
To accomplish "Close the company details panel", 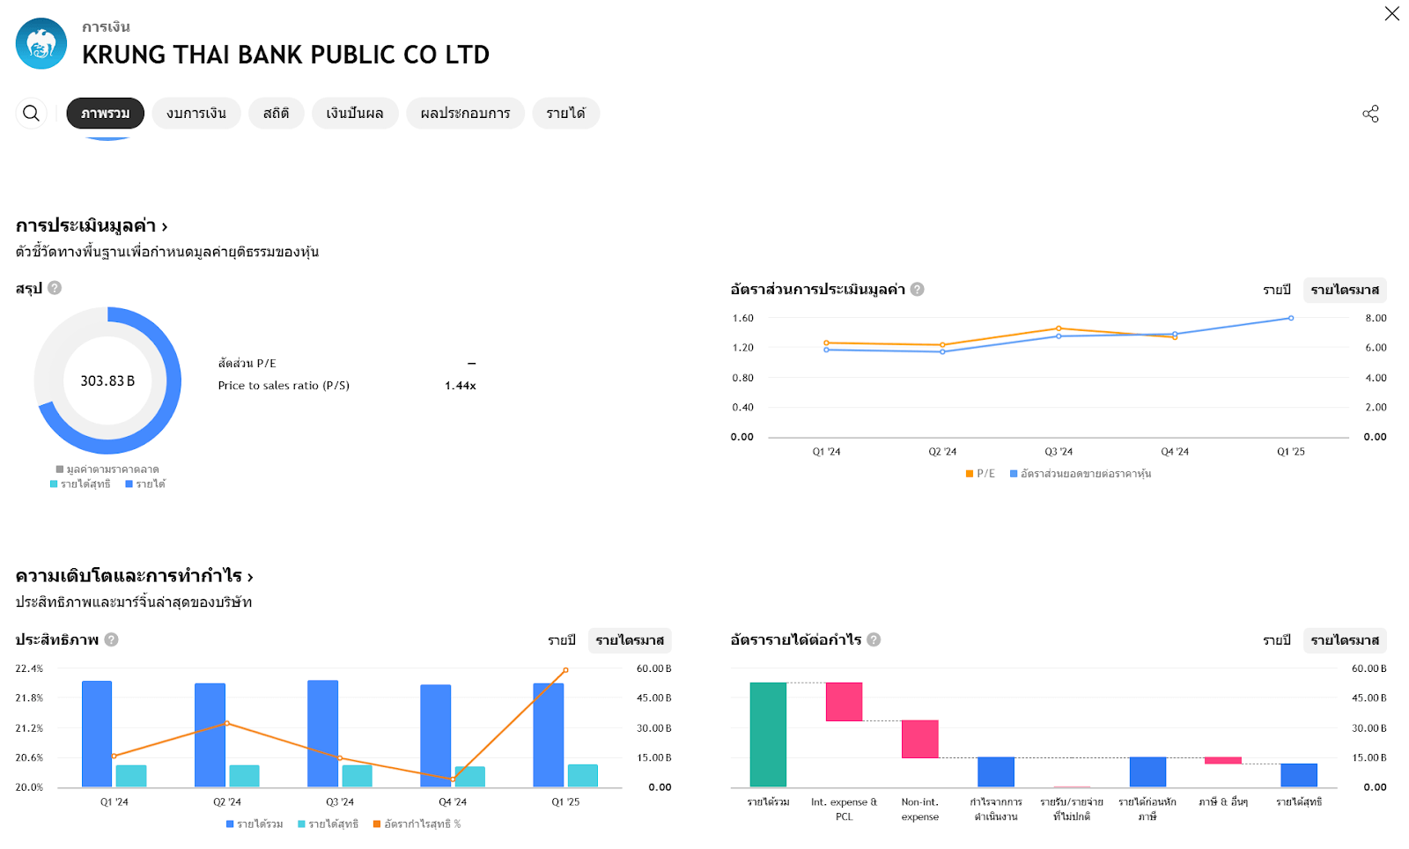I will (1391, 13).
